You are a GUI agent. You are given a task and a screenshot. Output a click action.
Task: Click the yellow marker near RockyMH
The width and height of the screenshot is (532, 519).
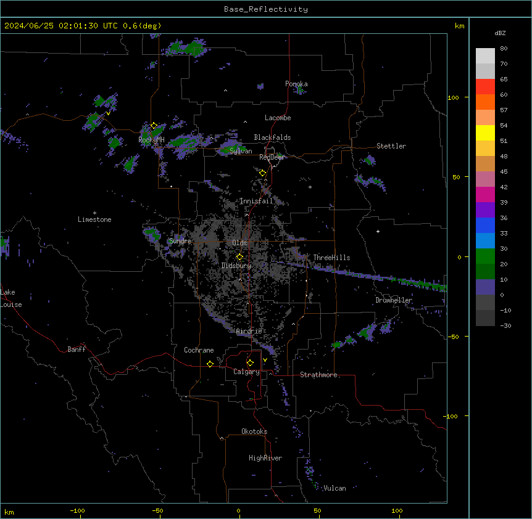154,126
